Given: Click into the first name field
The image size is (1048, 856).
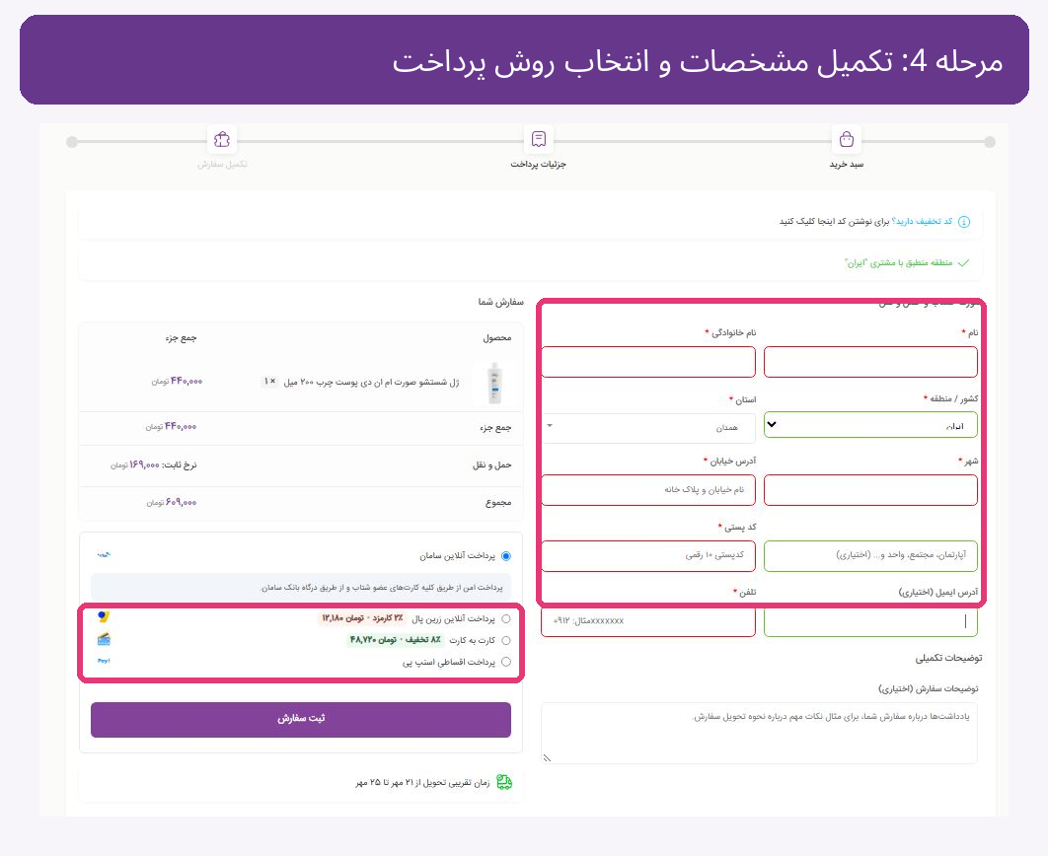Looking at the screenshot, I should point(870,362).
